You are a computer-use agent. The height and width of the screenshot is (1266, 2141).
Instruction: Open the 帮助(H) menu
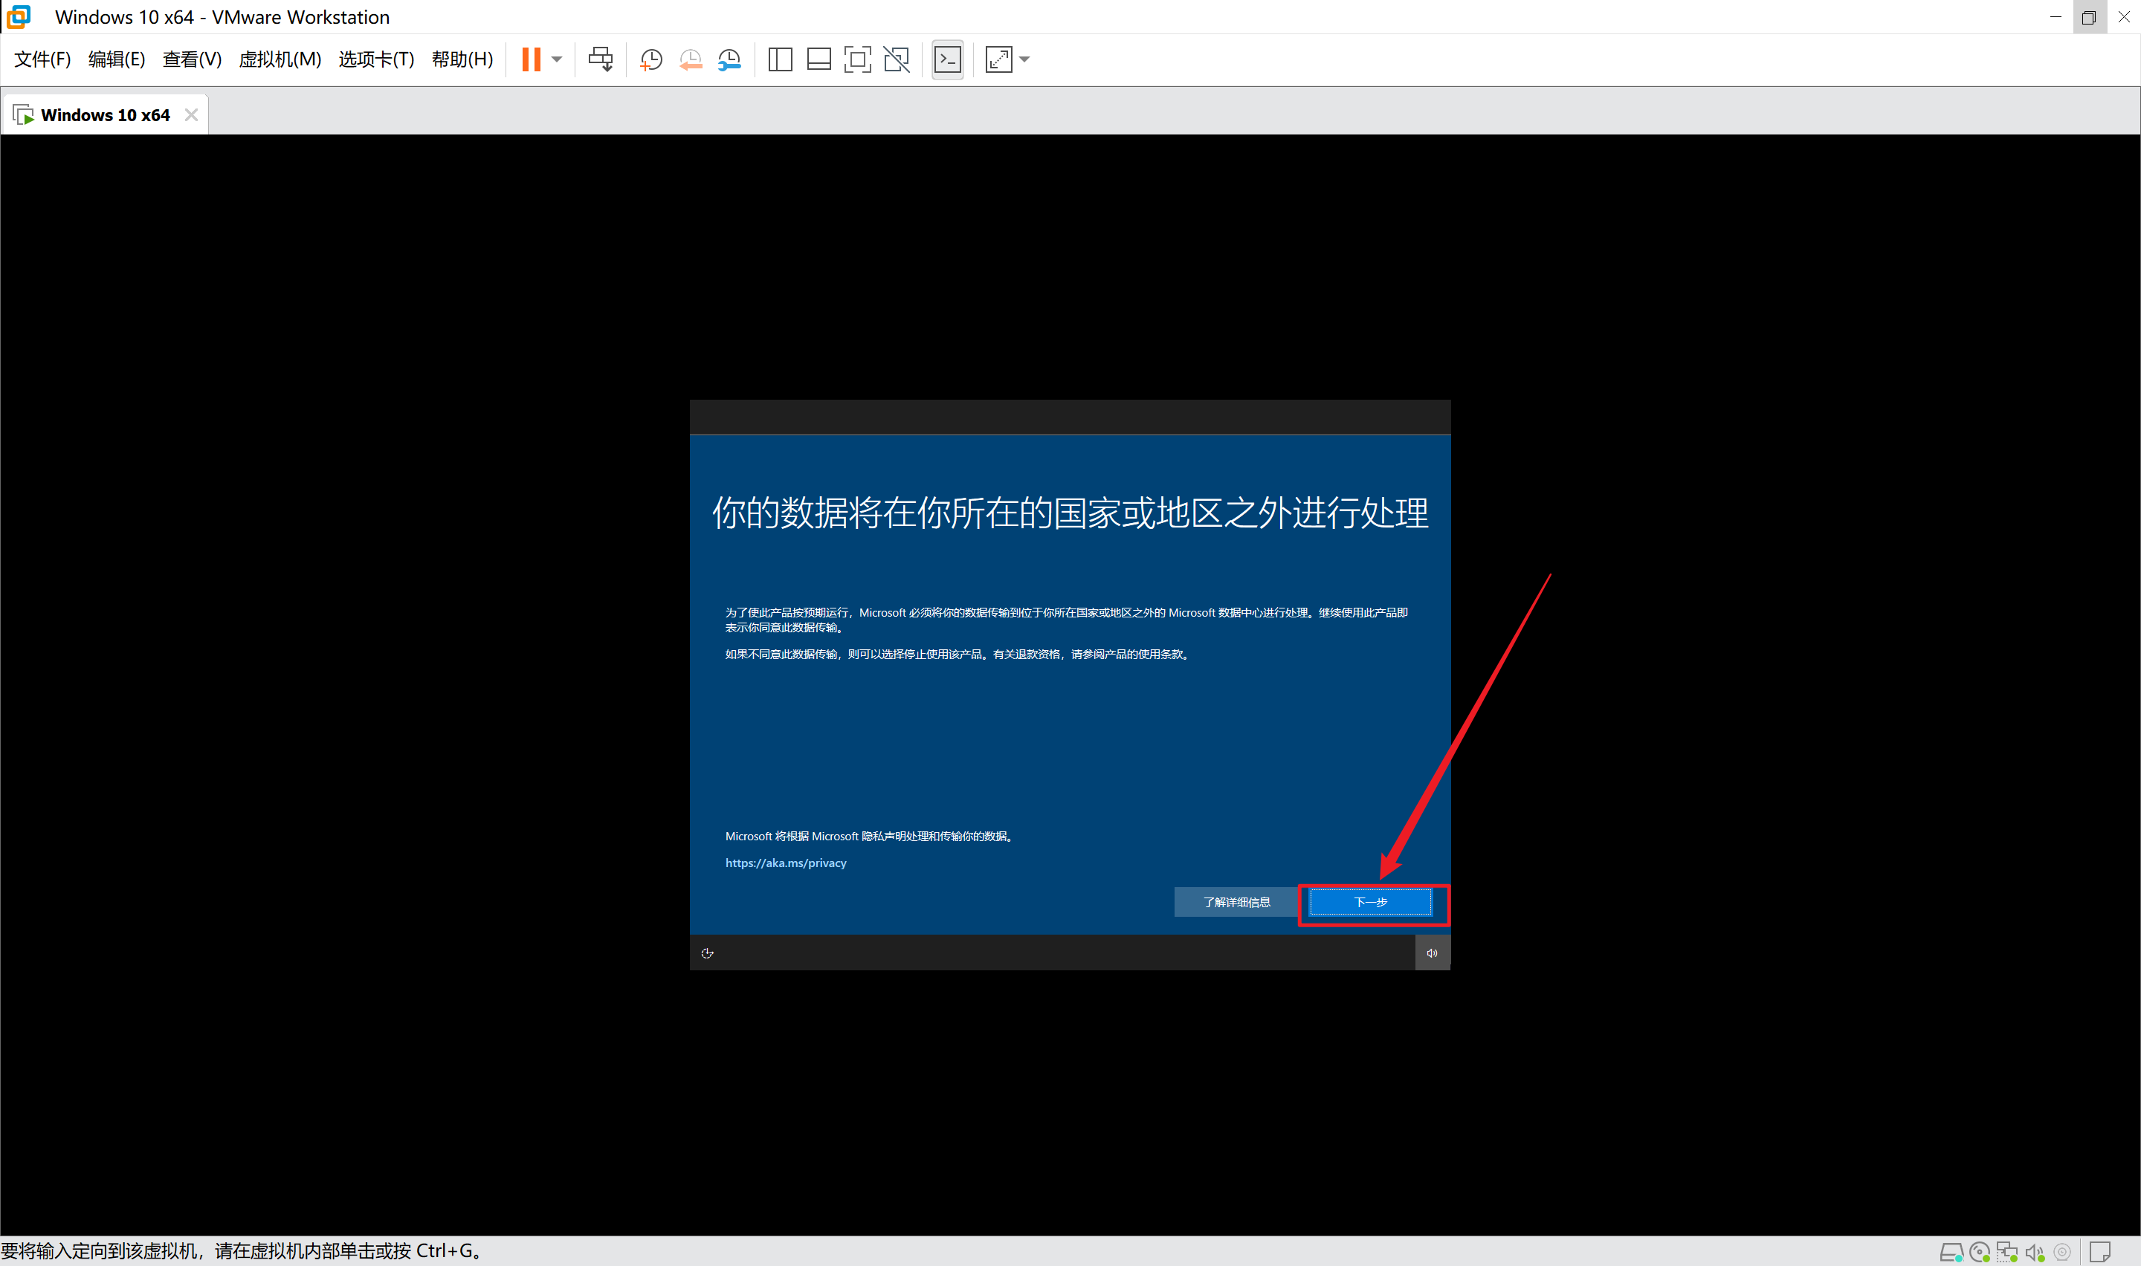pyautogui.click(x=462, y=59)
